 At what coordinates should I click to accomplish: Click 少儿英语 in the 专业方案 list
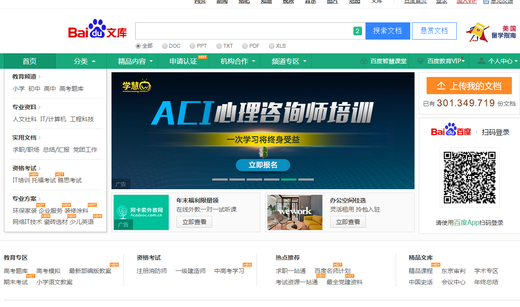pyautogui.click(x=82, y=222)
